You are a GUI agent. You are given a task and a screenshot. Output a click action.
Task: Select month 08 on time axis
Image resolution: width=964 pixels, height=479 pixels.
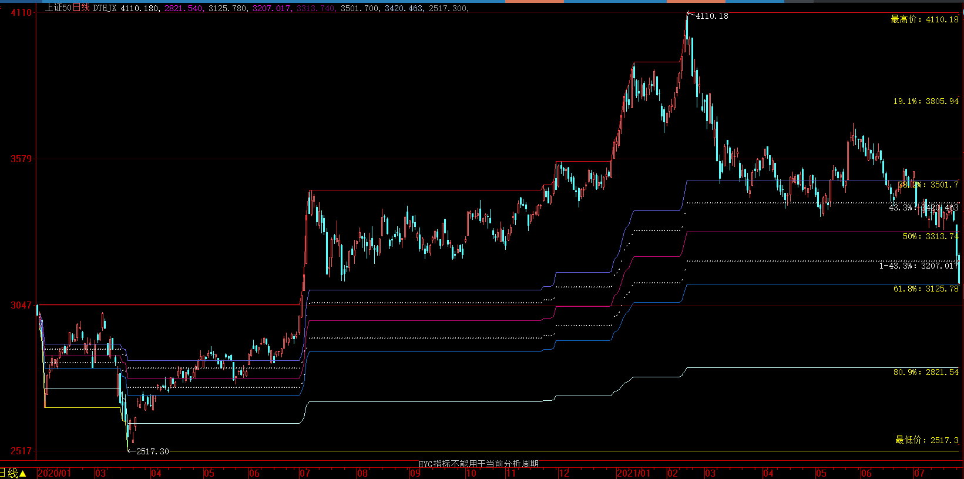pyautogui.click(x=362, y=473)
